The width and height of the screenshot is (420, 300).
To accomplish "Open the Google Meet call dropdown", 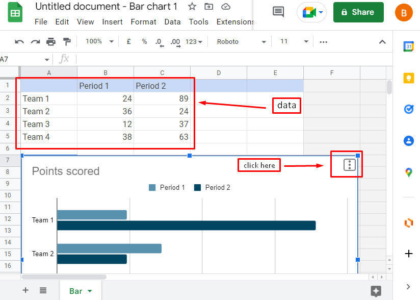I will click(x=321, y=12).
